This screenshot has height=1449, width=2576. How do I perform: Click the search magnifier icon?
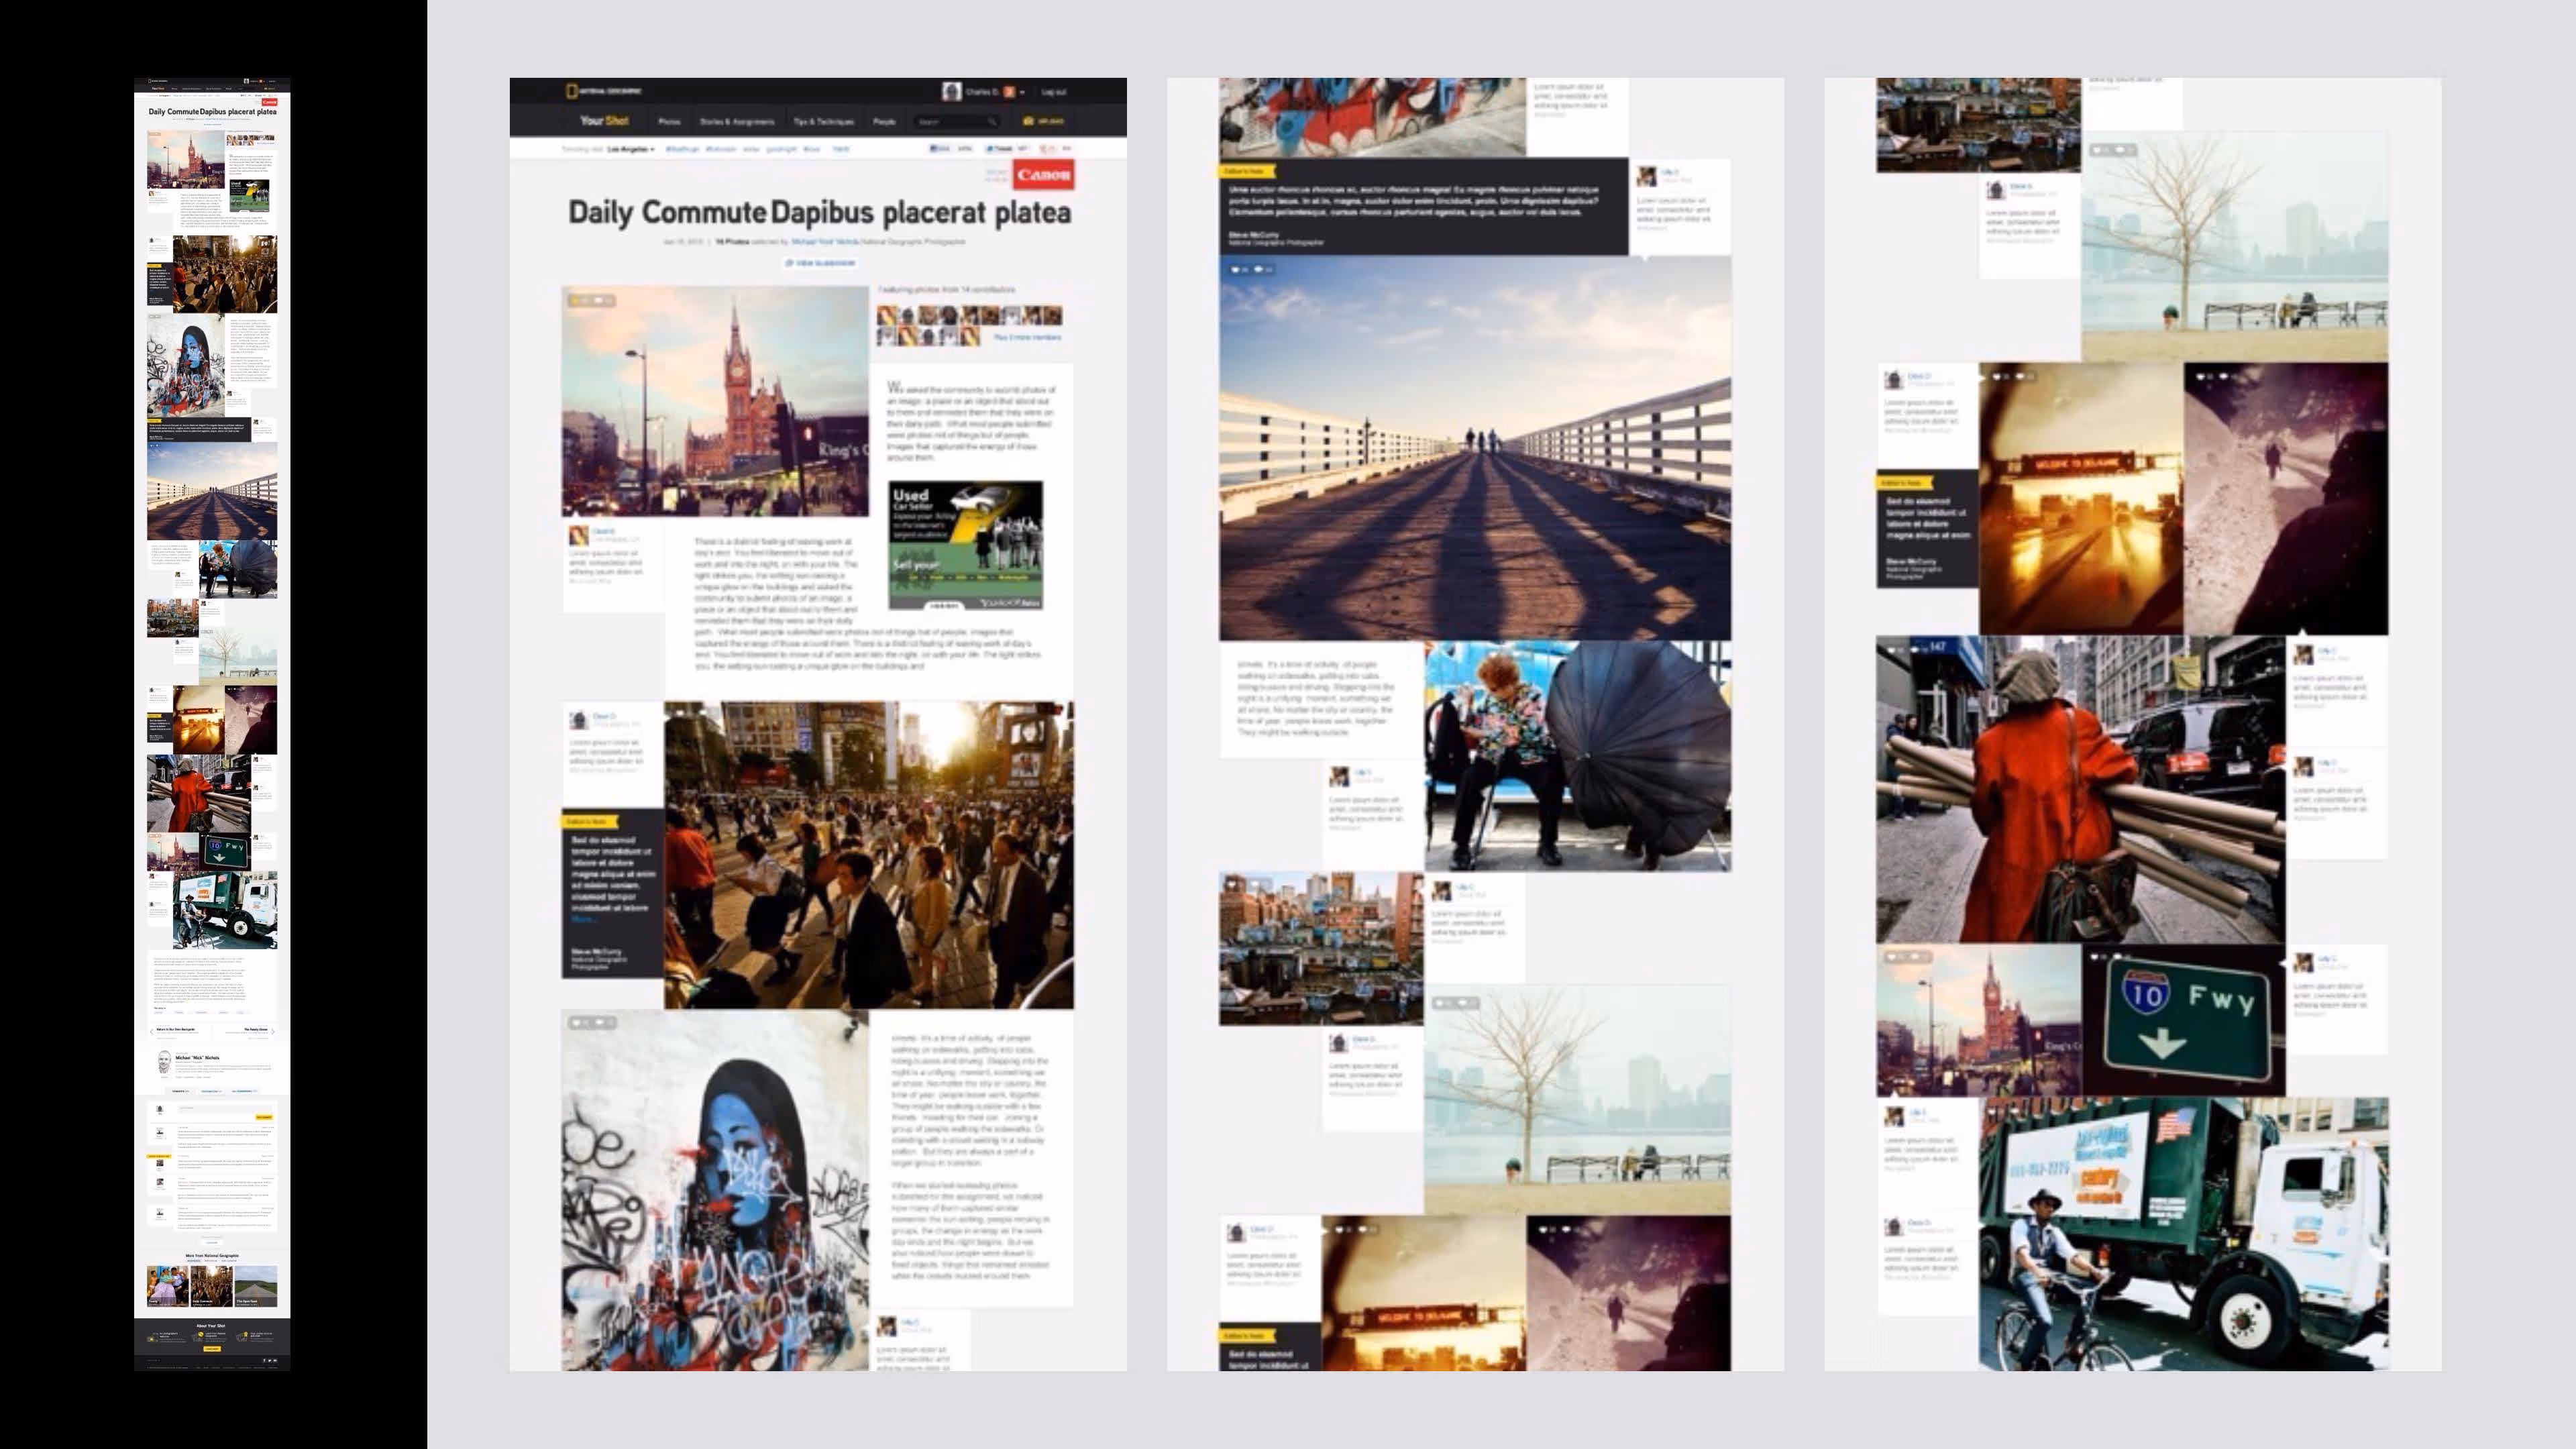[x=993, y=122]
